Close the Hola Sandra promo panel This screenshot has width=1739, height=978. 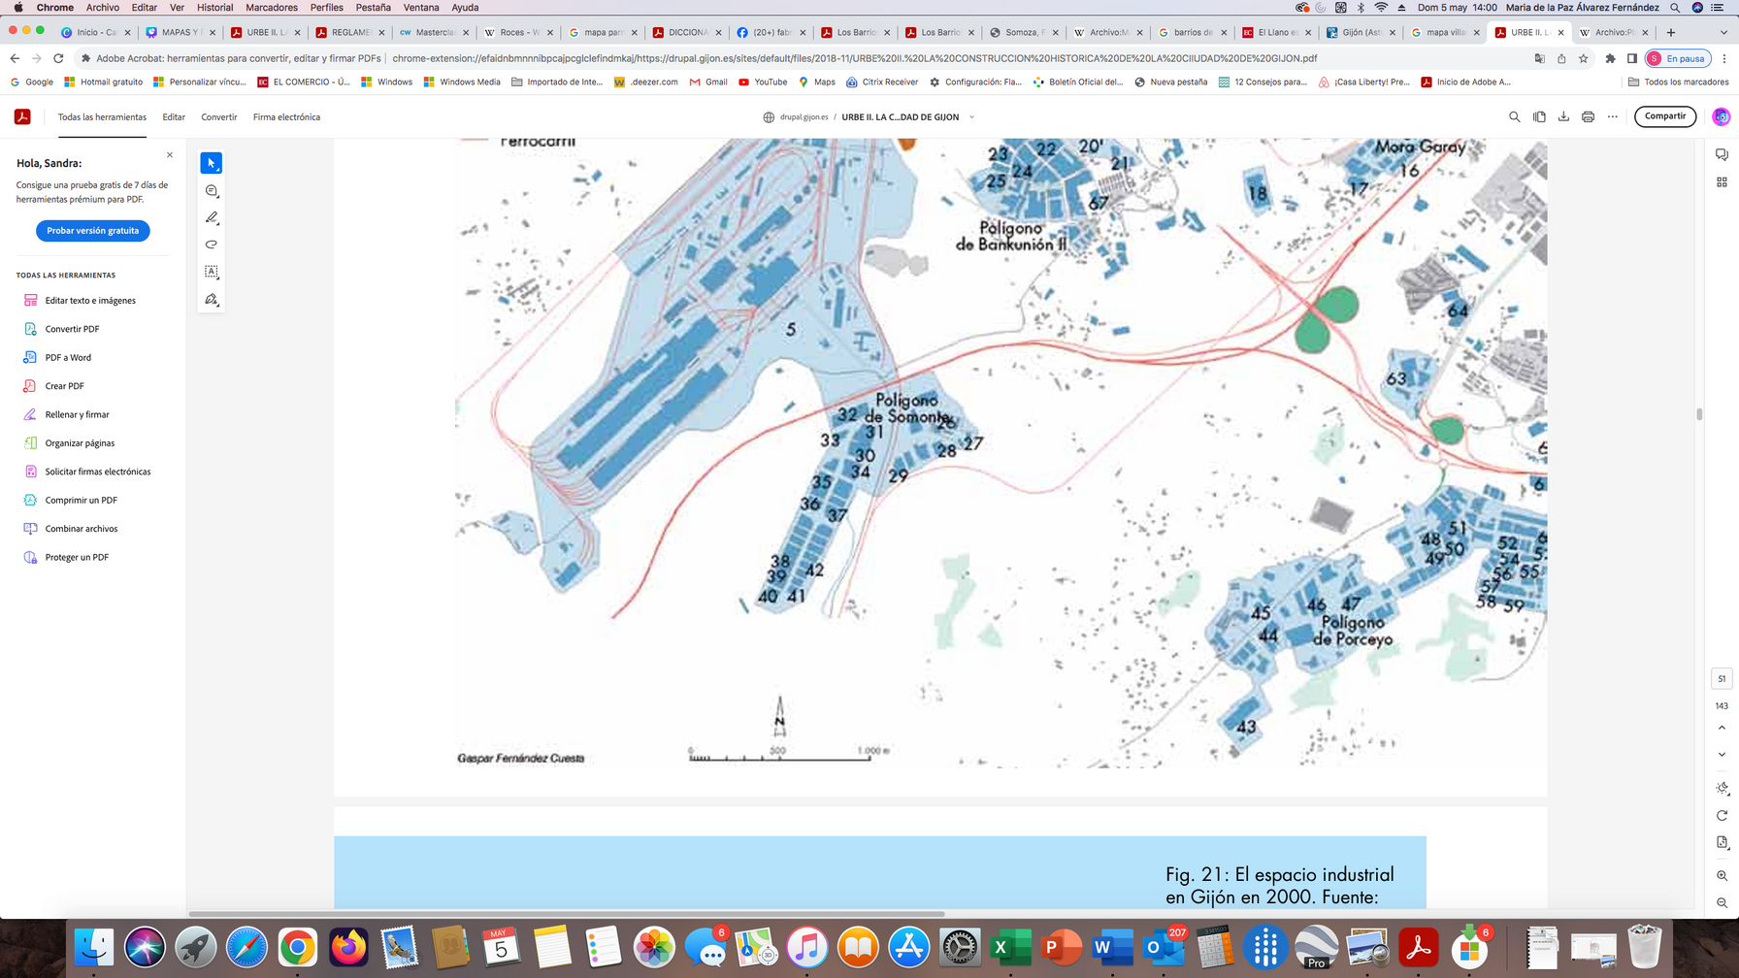170,155
